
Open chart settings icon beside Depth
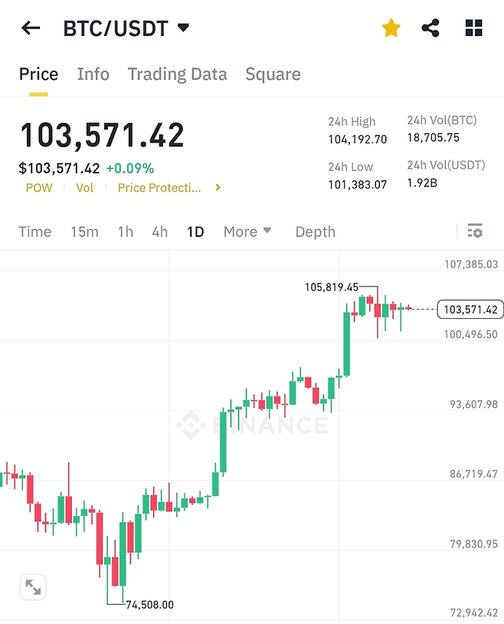pyautogui.click(x=475, y=231)
